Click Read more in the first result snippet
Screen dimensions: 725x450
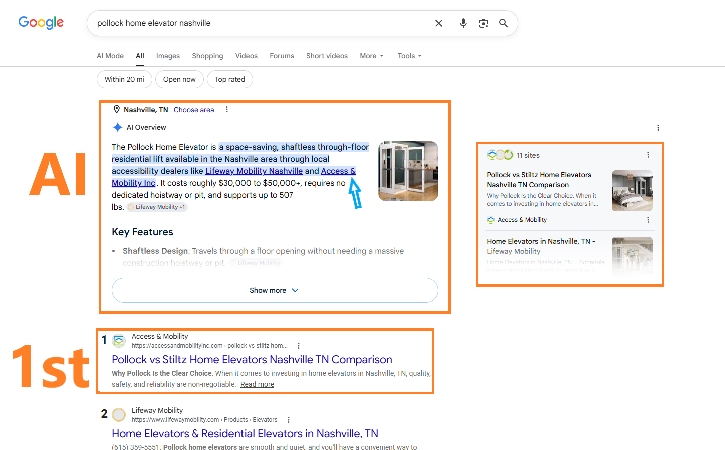pyautogui.click(x=257, y=384)
